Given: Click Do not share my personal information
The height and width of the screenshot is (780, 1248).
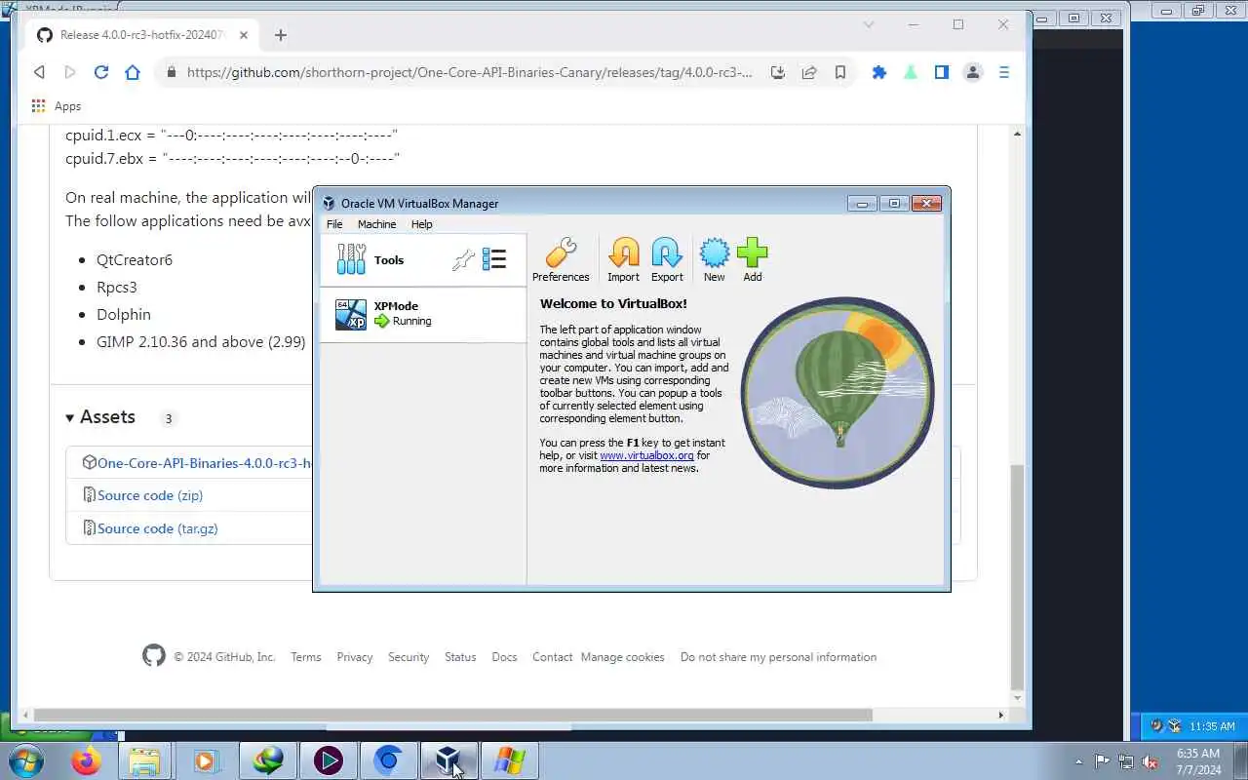Looking at the screenshot, I should click(778, 657).
